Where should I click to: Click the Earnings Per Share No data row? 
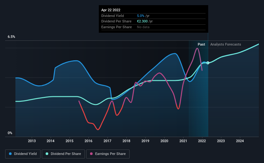point(153,27)
